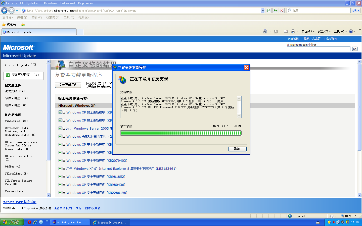This screenshot has height=226, width=362.
Task: Expand details for Internet Explorer 8 累积安全更新程序
Action: click(64, 168)
